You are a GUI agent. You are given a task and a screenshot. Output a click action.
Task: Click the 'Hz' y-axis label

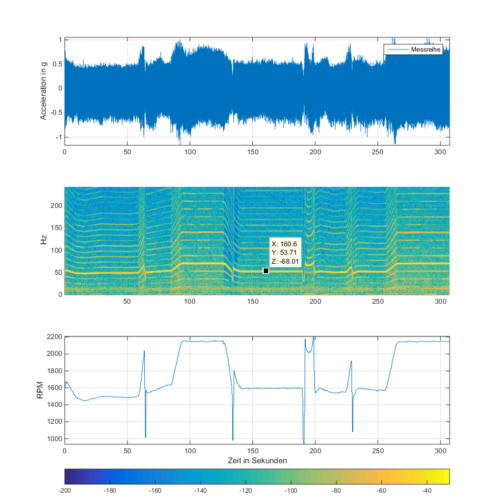[x=44, y=241]
